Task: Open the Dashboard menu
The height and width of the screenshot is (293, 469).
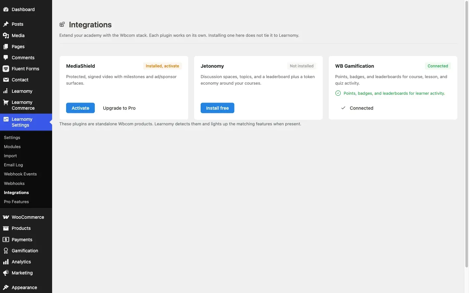Action: pyautogui.click(x=26, y=9)
